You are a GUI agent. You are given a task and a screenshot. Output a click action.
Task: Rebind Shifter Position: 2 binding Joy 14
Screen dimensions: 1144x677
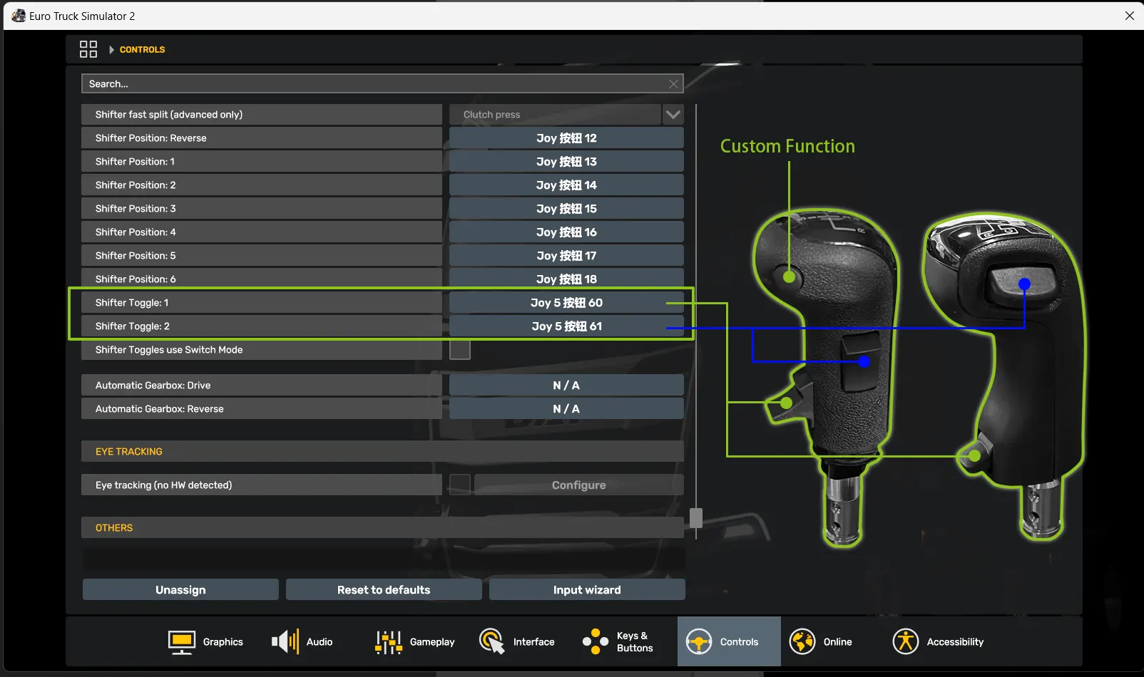pyautogui.click(x=567, y=185)
